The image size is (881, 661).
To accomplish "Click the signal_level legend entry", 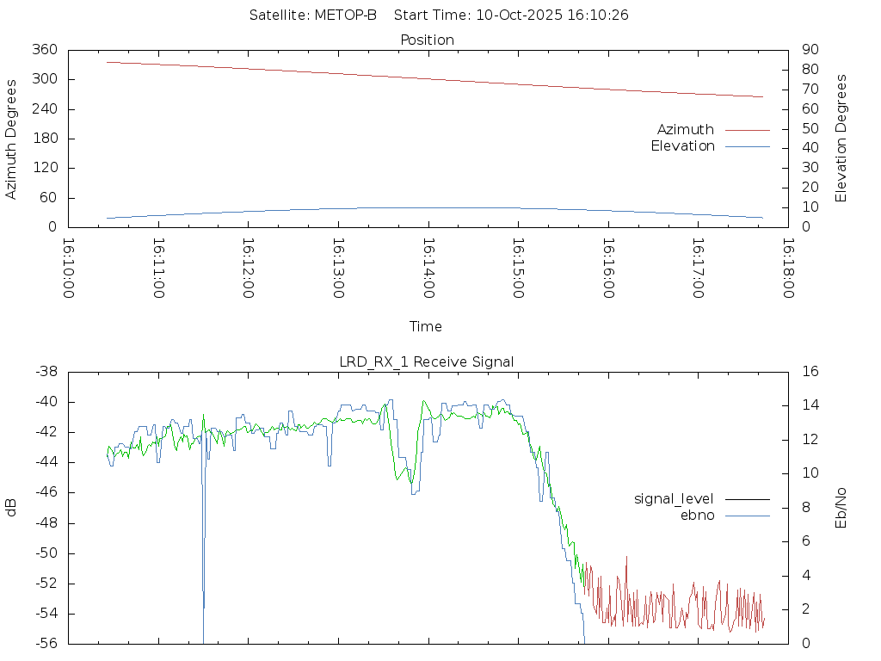I will pyautogui.click(x=674, y=499).
